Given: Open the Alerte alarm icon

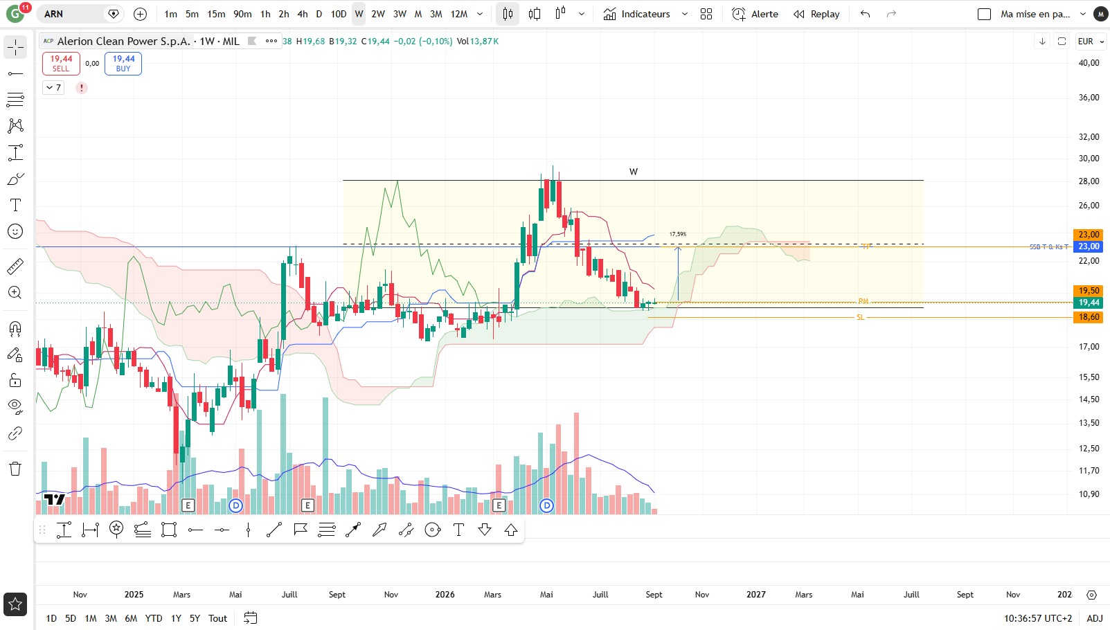Looking at the screenshot, I should pos(739,14).
